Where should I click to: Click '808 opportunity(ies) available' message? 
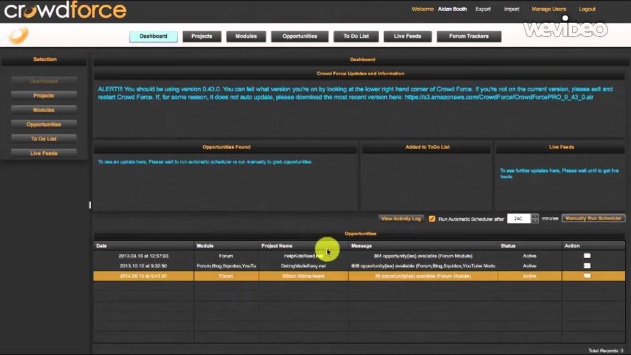[x=423, y=266]
